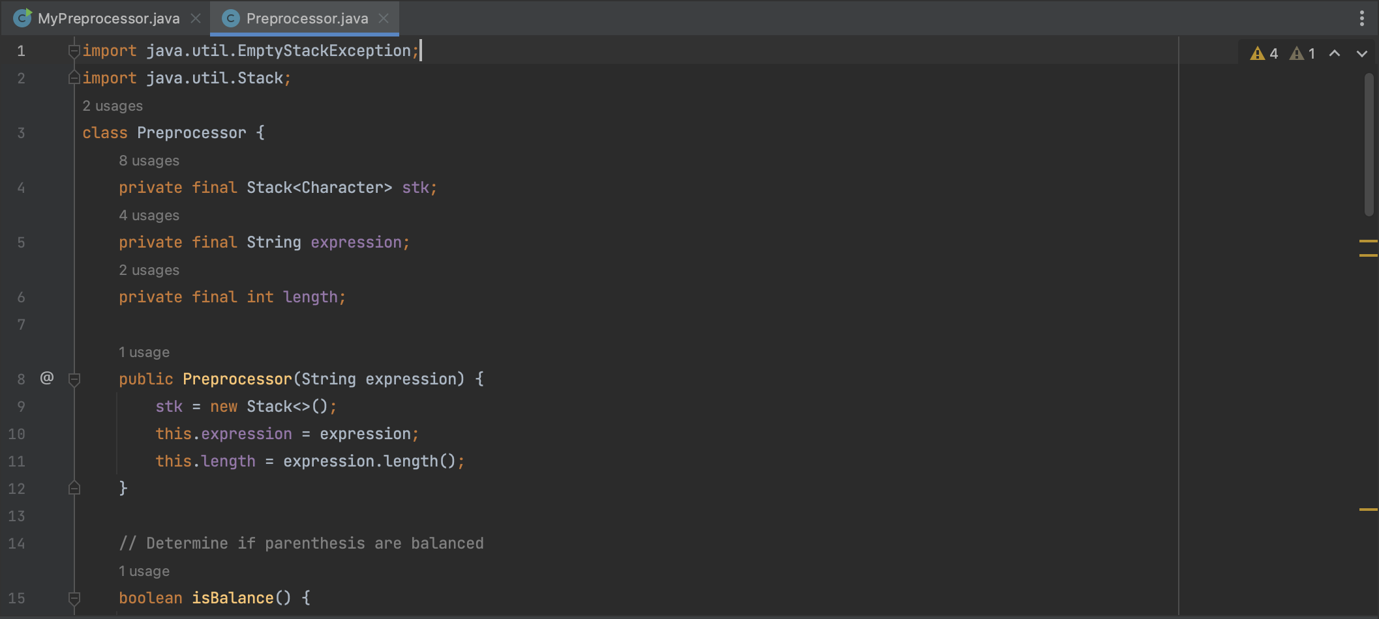
Task: Click the Java class icon on Preprocessor.java tab
Action: click(x=232, y=18)
